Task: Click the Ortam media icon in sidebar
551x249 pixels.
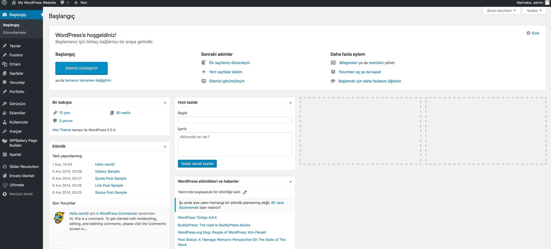Action: pyautogui.click(x=5, y=64)
